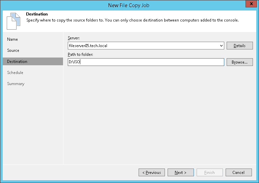259x183 pixels.
Task: Click the Details button for the server
Action: pyautogui.click(x=239, y=45)
